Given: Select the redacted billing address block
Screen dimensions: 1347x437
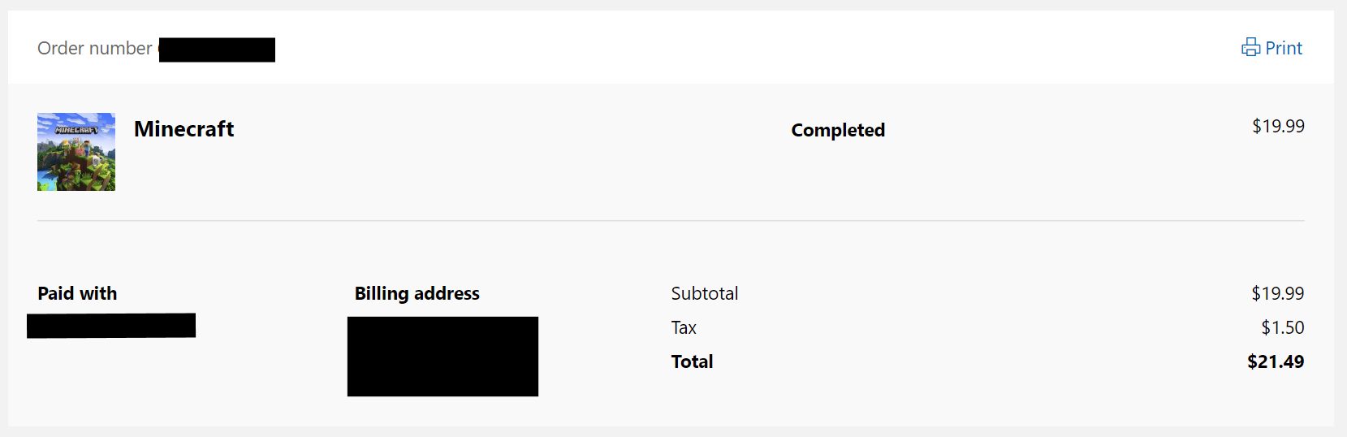Looking at the screenshot, I should coord(443,357).
